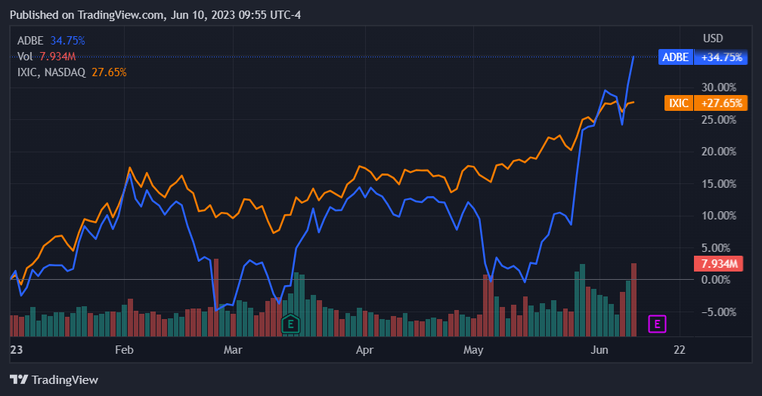
Task: Click the 25.00% price scale label
Action: click(x=719, y=120)
